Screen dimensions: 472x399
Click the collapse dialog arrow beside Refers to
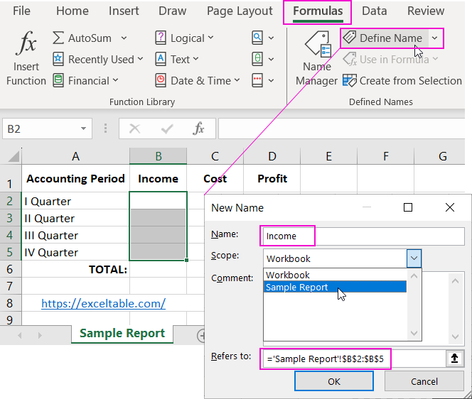(x=454, y=358)
